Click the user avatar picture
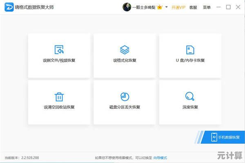This screenshot has width=245, height=163. click(127, 7)
